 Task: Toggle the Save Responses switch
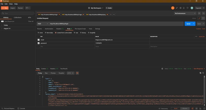pos(3,21)
